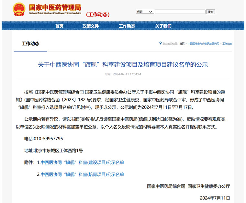The height and width of the screenshot is (203, 246).
Task: Click the phone number 010-59957795
Action: point(48,139)
